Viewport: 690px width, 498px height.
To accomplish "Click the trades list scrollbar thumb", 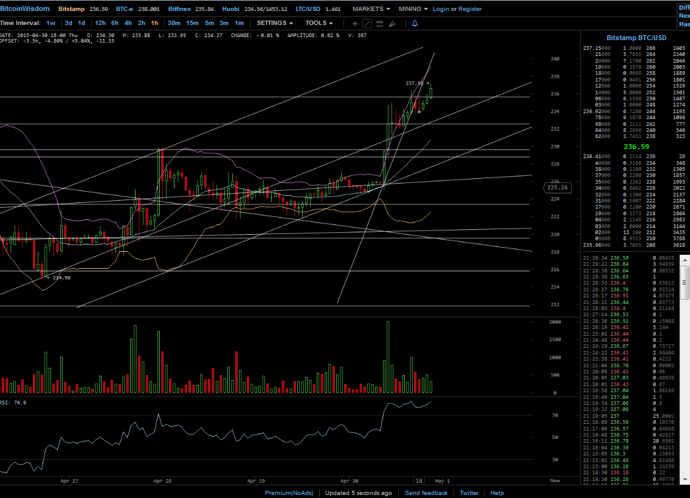I will coord(685,283).
